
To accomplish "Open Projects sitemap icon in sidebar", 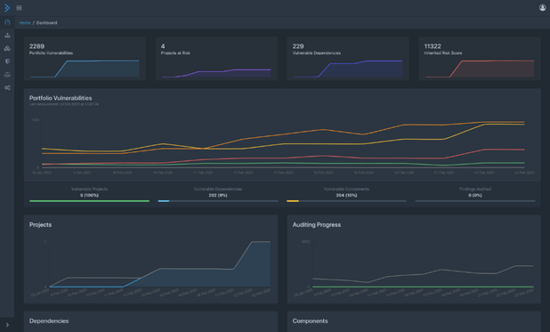I will [x=7, y=35].
